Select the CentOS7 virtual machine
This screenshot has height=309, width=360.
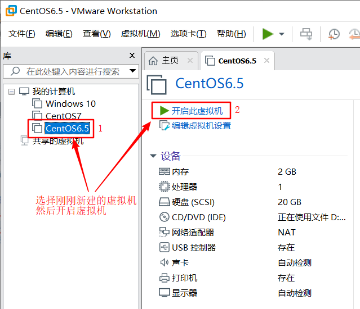click(63, 116)
